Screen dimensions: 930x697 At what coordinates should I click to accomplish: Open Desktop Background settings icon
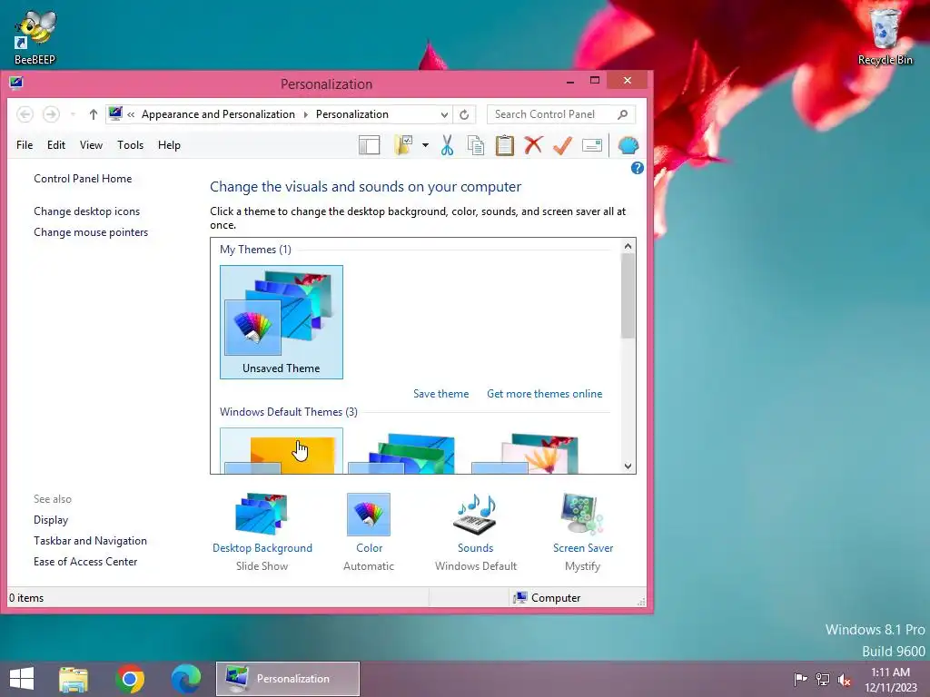[262, 514]
